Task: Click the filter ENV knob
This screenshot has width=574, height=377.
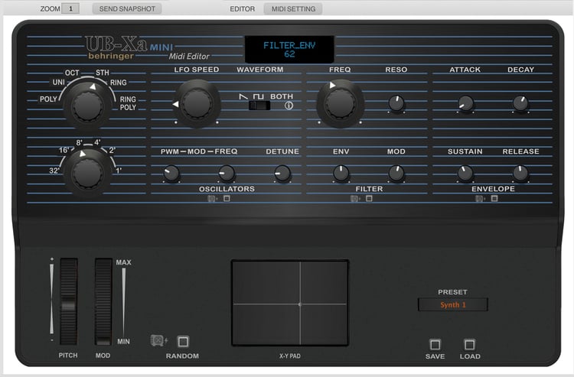Action: (341, 173)
